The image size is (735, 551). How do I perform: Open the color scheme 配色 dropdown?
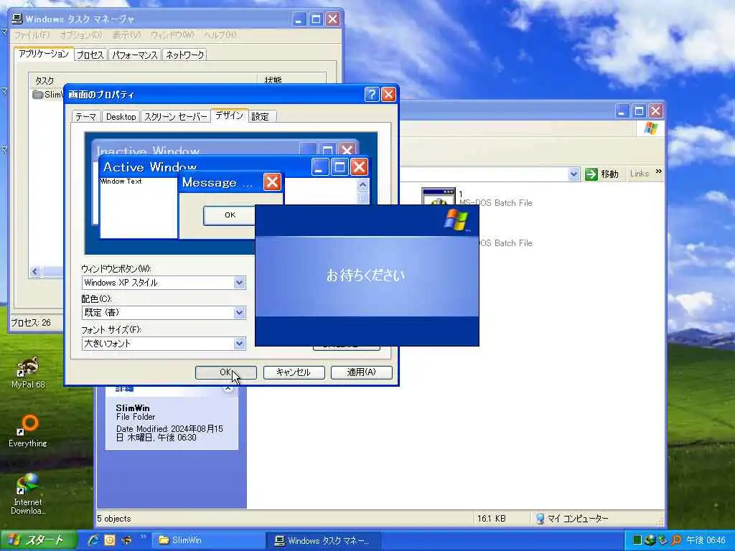click(239, 313)
